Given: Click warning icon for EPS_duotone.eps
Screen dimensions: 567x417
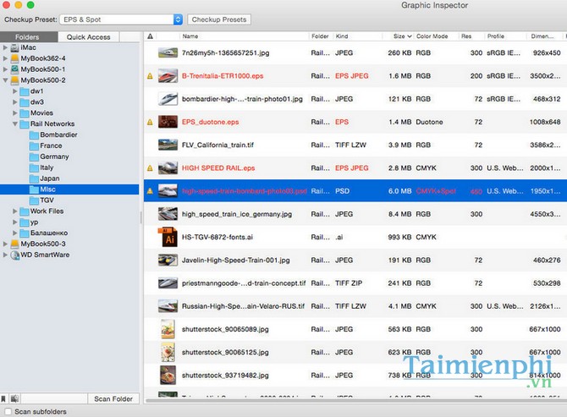Looking at the screenshot, I should (150, 122).
